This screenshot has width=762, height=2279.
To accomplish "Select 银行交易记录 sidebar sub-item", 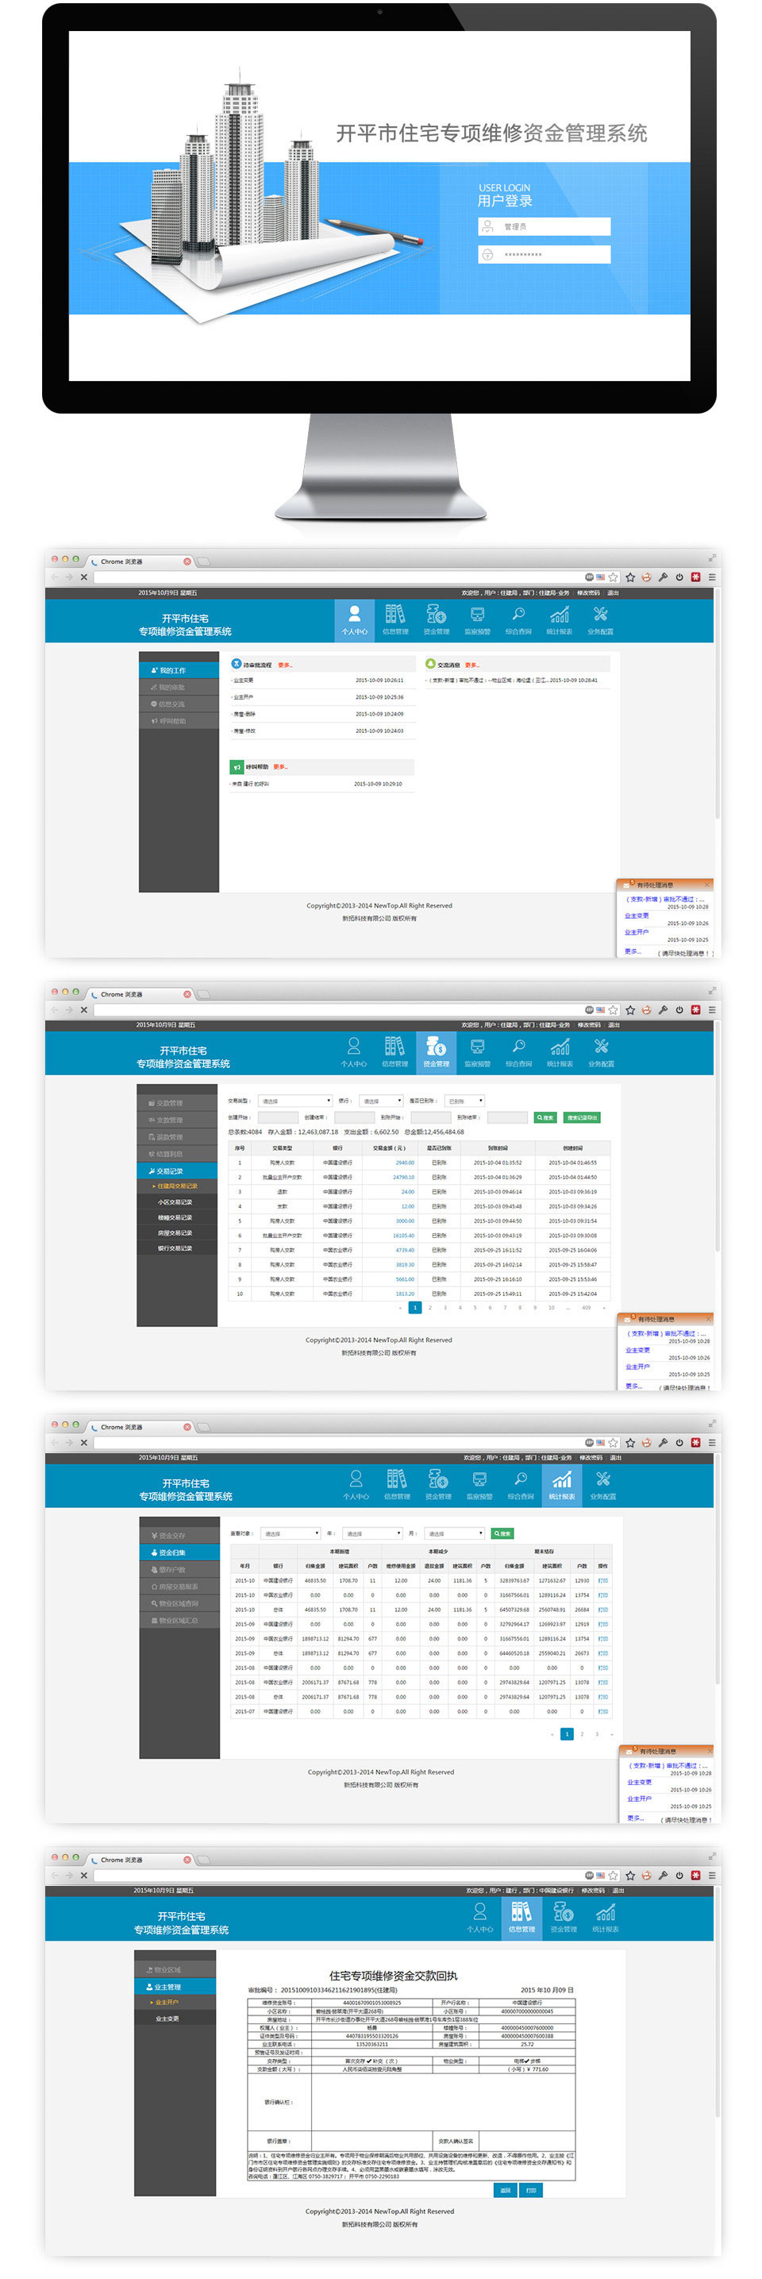I will (x=177, y=1247).
